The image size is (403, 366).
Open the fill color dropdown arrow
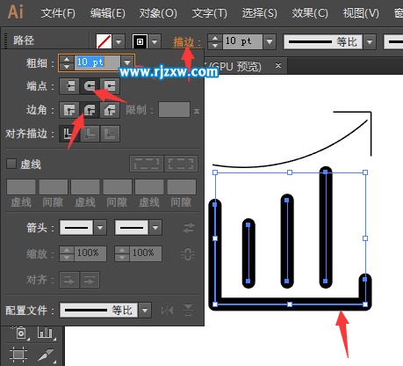tap(119, 41)
